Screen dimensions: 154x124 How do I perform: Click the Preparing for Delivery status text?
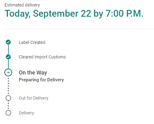pyautogui.click(x=41, y=80)
